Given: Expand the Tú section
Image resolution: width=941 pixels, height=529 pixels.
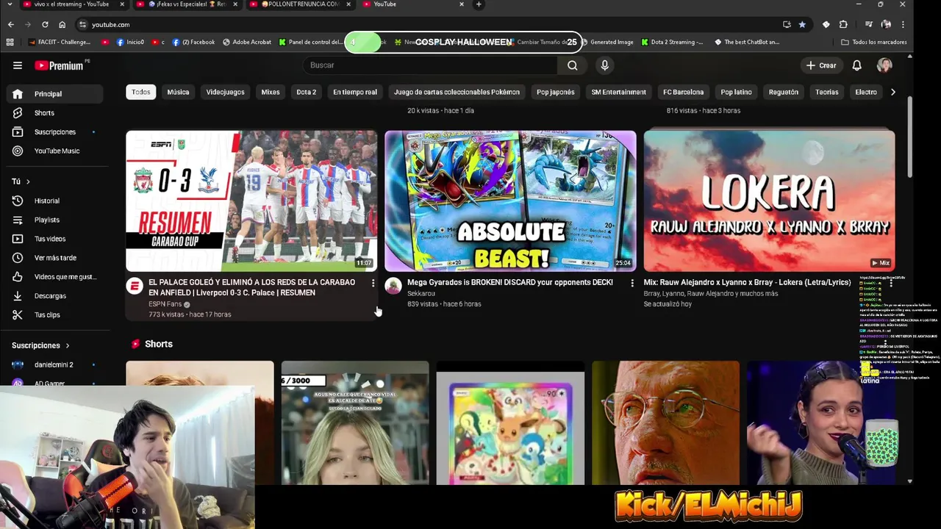Looking at the screenshot, I should point(21,181).
